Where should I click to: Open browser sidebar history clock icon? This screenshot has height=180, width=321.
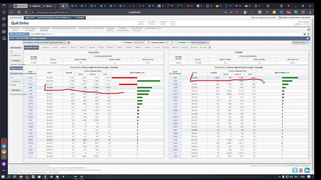4,12
